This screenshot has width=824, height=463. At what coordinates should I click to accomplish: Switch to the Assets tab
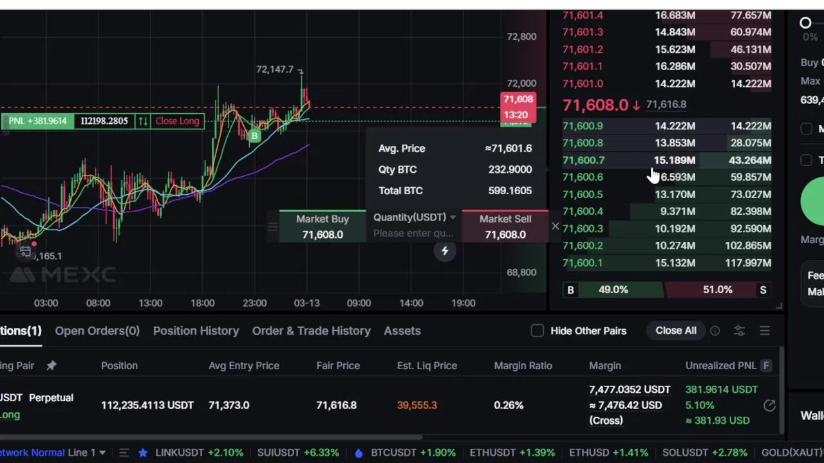(402, 331)
